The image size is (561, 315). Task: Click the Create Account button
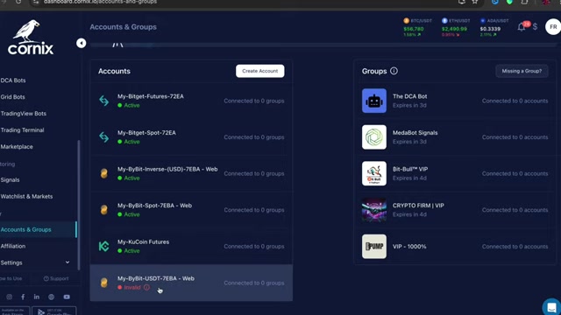pos(260,71)
